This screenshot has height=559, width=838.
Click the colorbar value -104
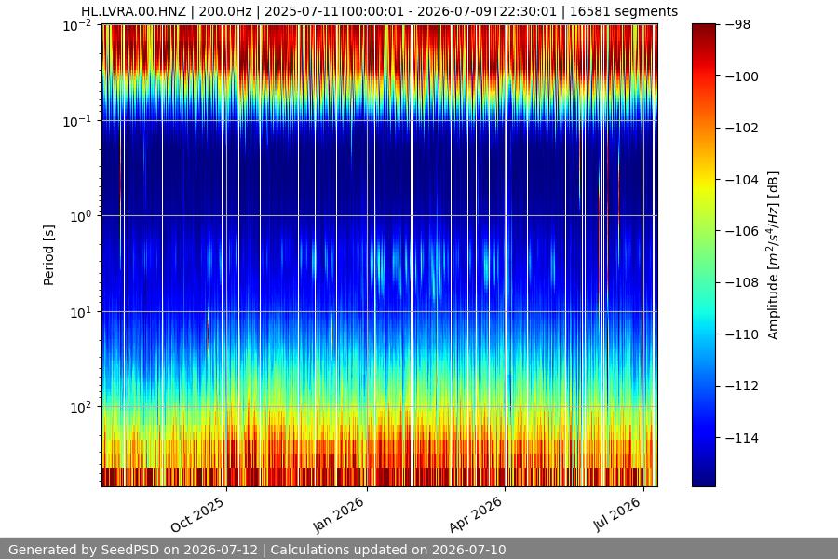point(742,180)
